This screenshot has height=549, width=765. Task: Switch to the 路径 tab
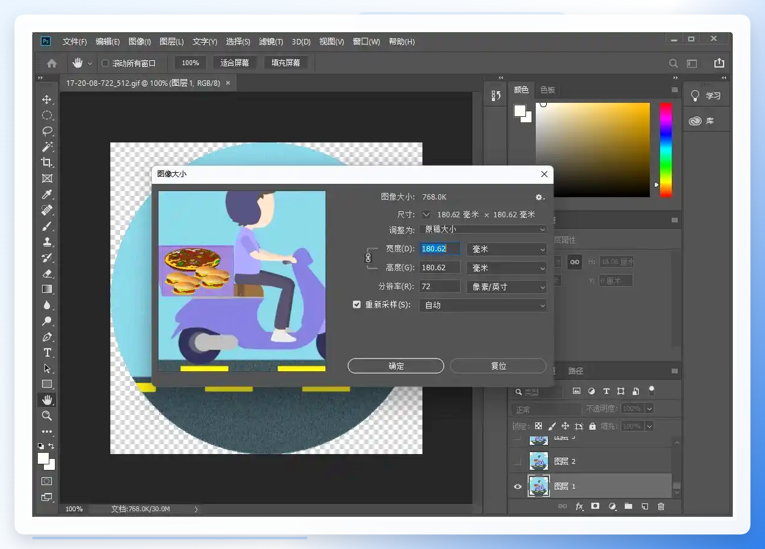[x=575, y=371]
